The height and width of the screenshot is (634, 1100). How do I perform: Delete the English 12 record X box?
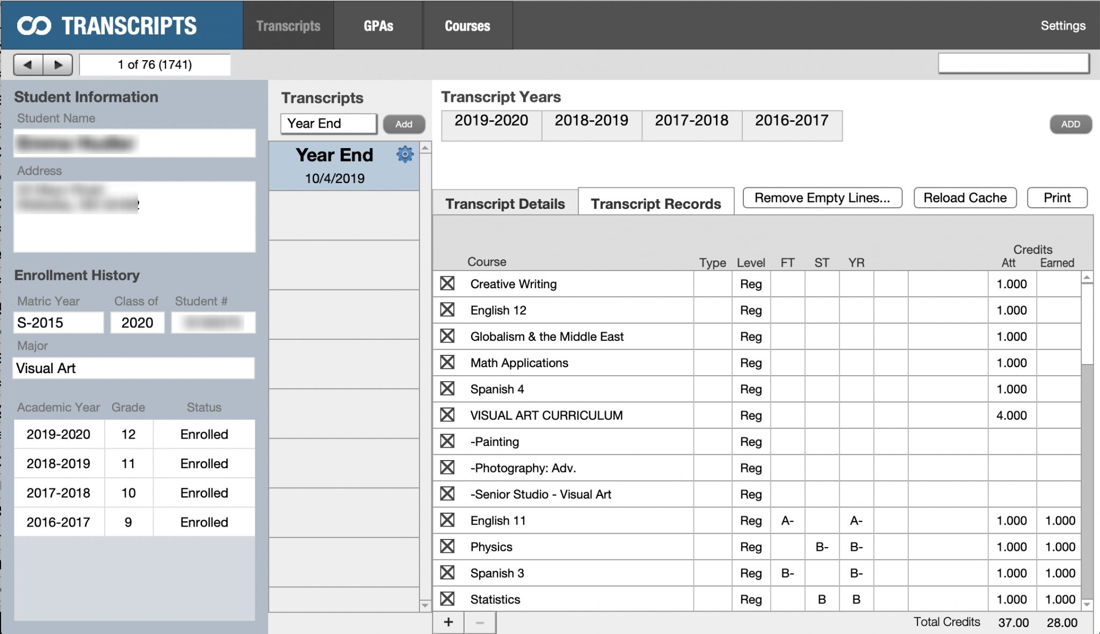(447, 310)
